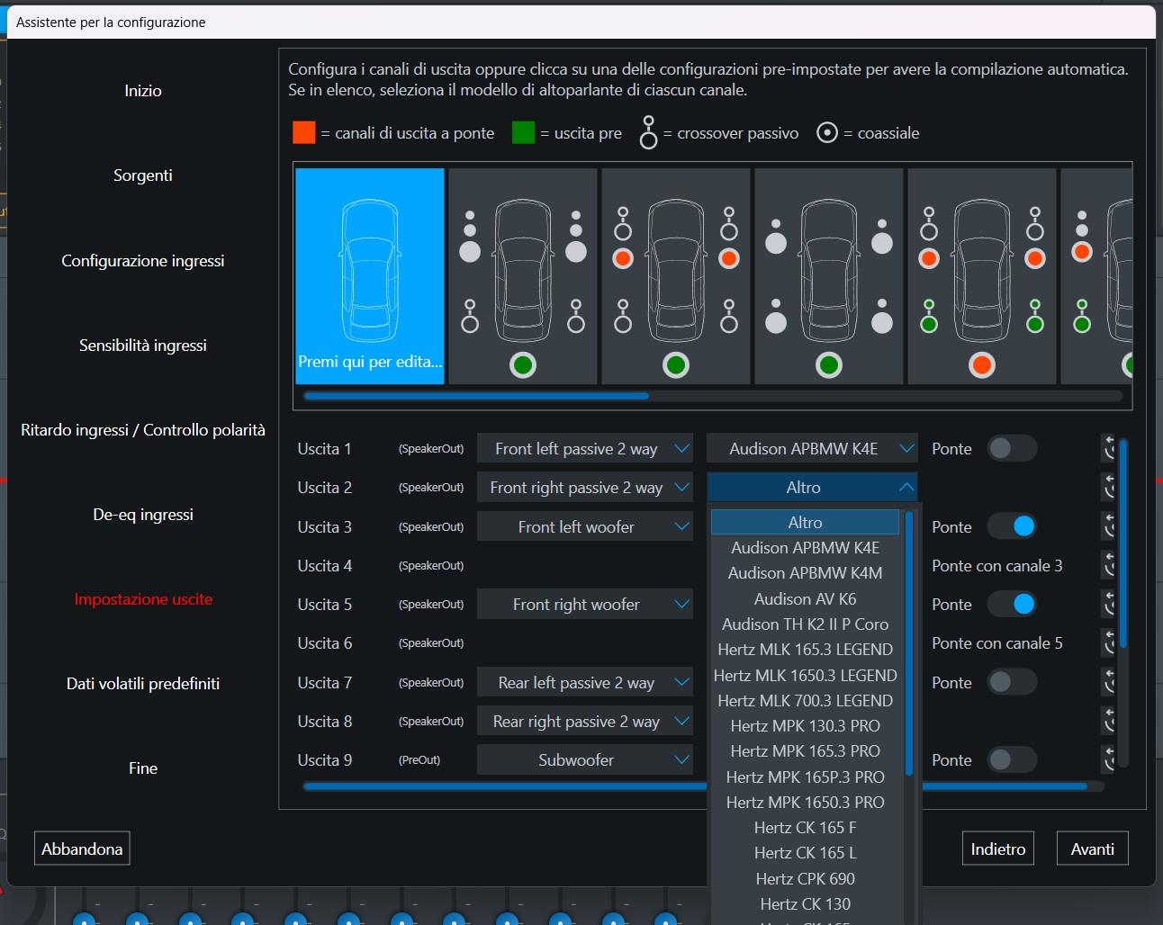Open 'Rear right passive 2 way' dropdown
The width and height of the screenshot is (1163, 925).
pyautogui.click(x=585, y=721)
